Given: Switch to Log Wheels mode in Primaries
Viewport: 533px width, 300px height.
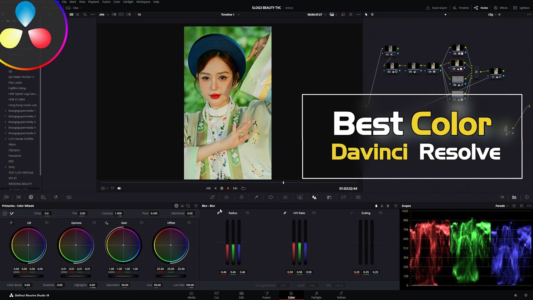Looking at the screenshot, I should click(x=188, y=206).
